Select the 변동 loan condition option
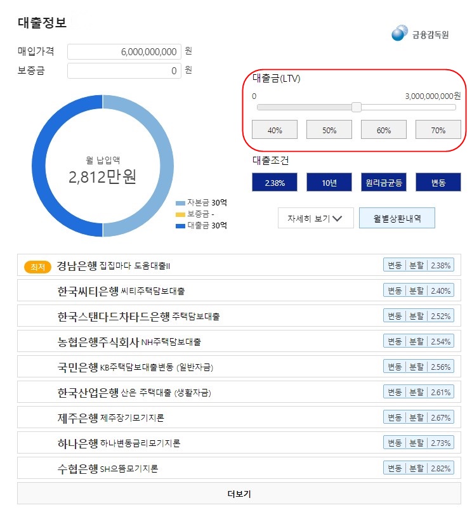This screenshot has height=517, width=472. (438, 182)
